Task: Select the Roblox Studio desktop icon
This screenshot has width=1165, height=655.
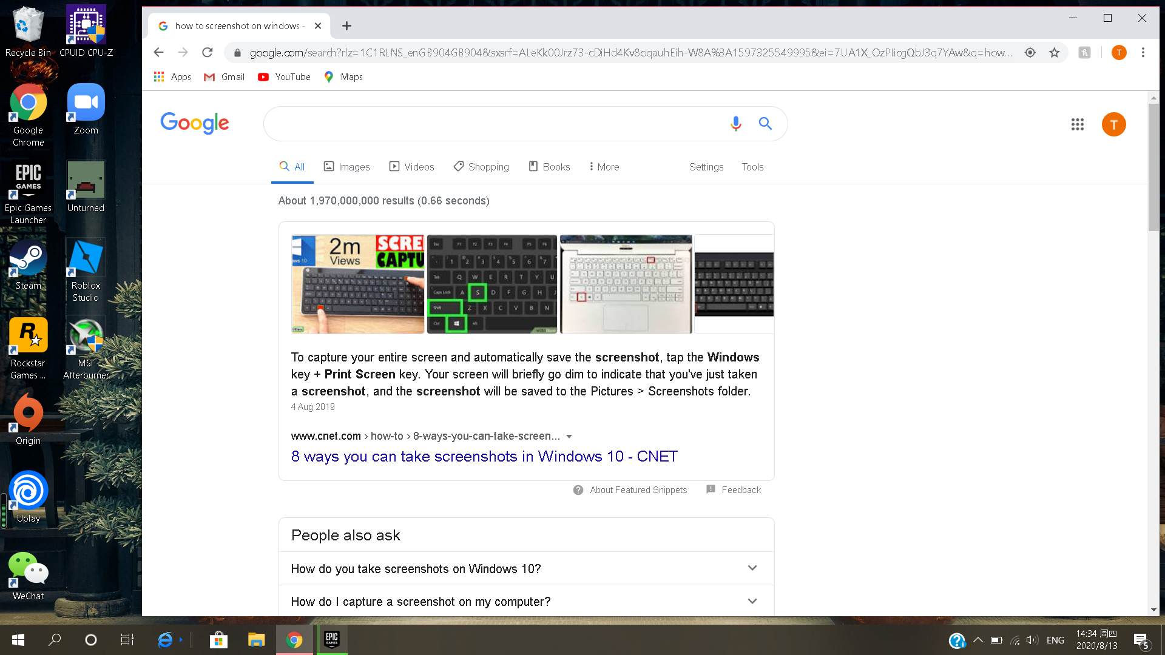Action: tap(86, 270)
